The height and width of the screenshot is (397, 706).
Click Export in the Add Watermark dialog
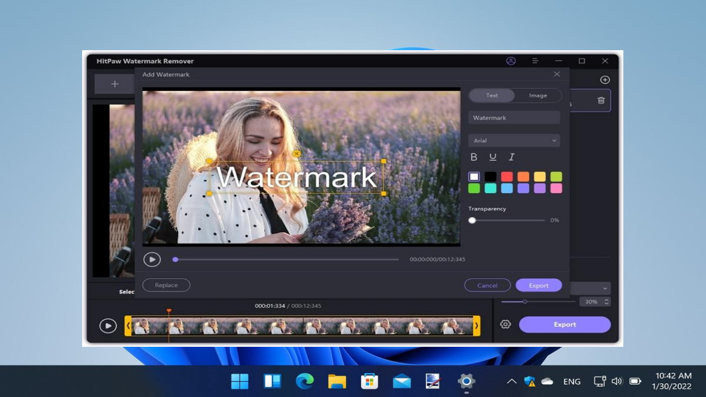(539, 285)
